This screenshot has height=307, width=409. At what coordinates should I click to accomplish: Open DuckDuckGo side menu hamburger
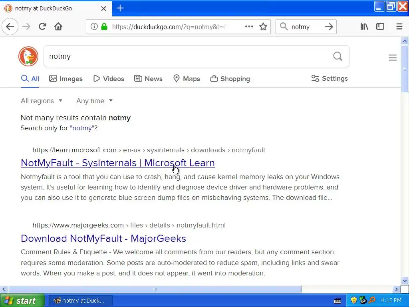coord(393,58)
